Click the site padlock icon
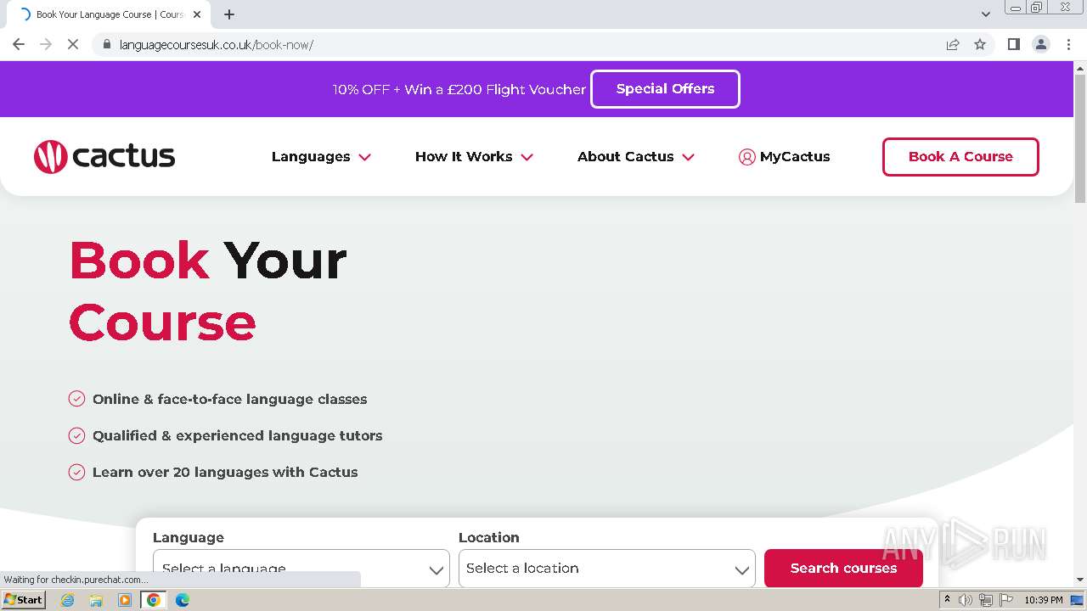Image resolution: width=1087 pixels, height=611 pixels. (x=107, y=44)
